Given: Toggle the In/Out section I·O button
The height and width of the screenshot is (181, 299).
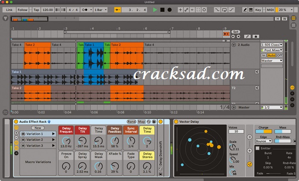Looking at the screenshot, I should pos(292,87).
